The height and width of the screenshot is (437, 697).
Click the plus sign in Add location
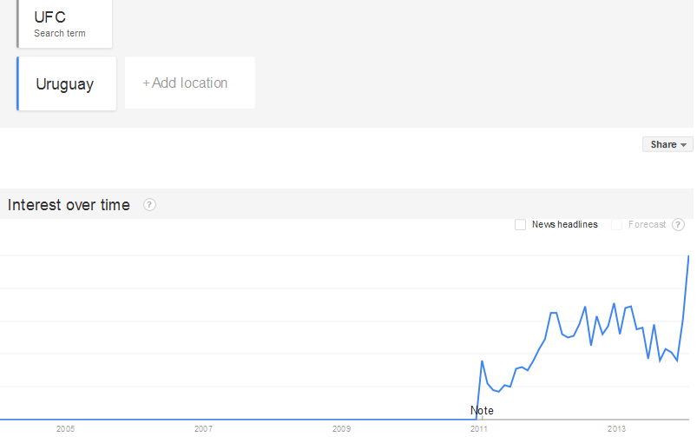(x=146, y=83)
